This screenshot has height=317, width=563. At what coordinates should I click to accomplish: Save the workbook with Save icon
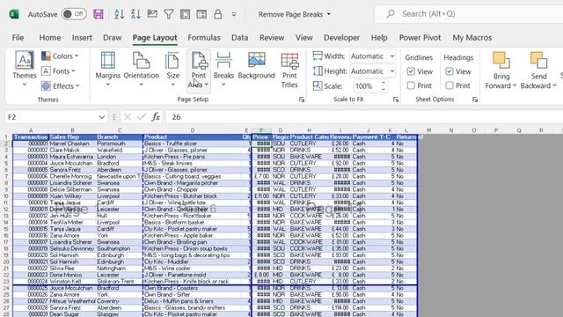98,14
